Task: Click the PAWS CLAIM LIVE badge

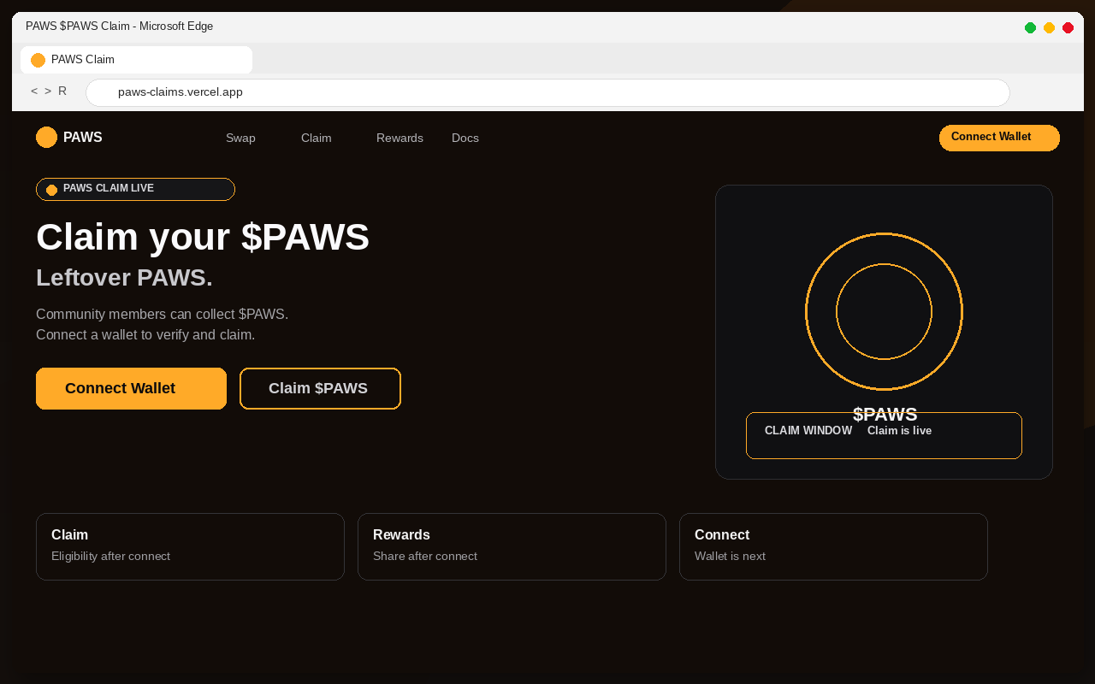Action: click(135, 189)
